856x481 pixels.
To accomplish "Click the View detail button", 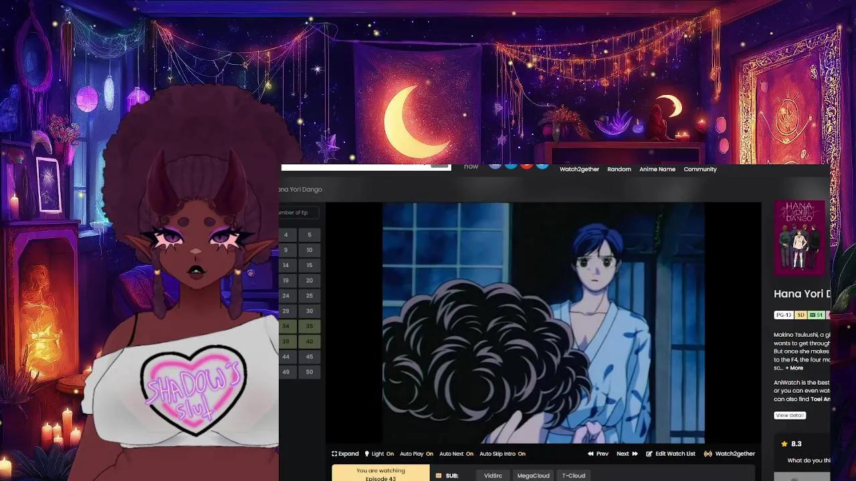I will point(790,415).
